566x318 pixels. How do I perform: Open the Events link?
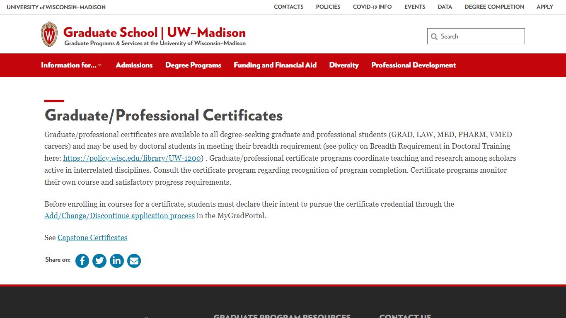[415, 7]
